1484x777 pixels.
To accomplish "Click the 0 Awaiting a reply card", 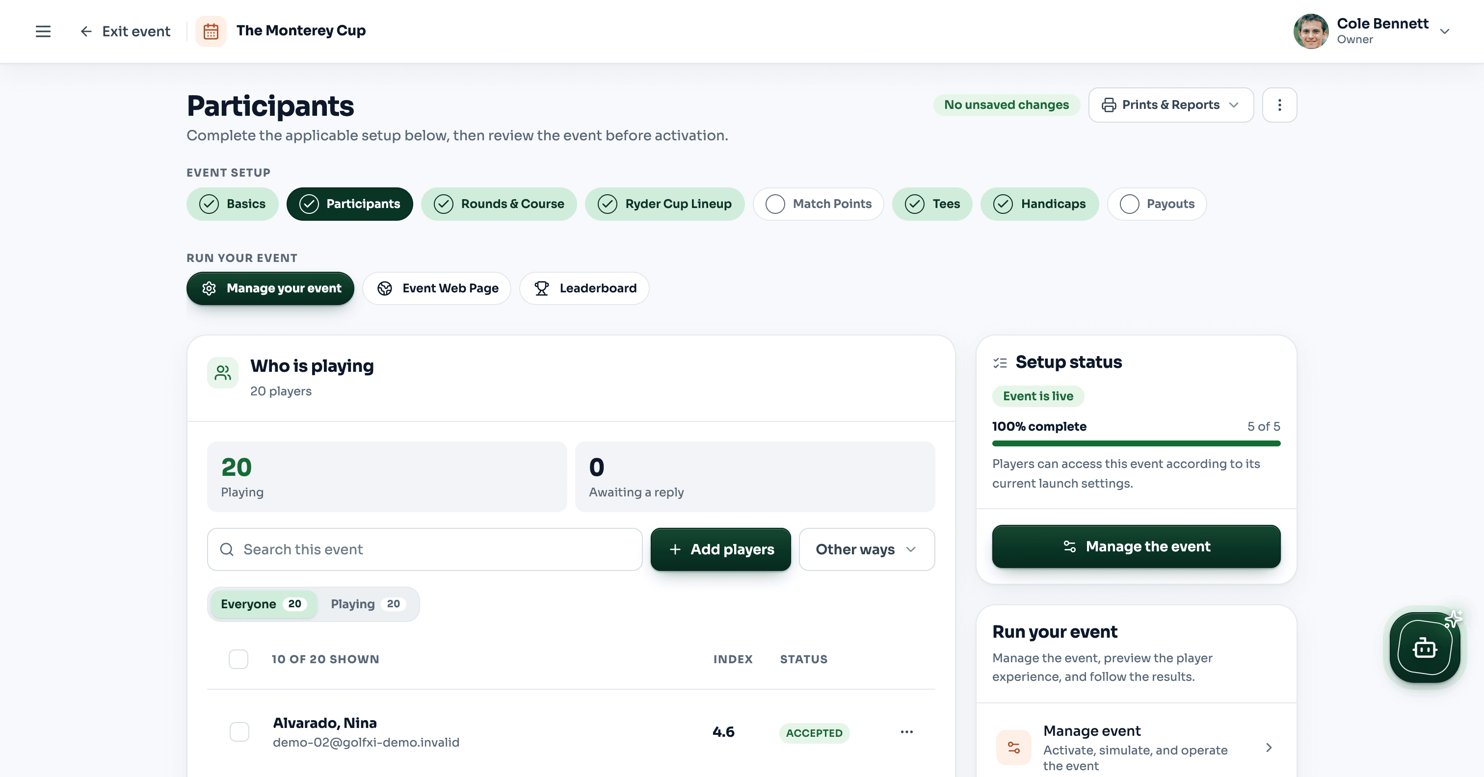I will coord(755,477).
